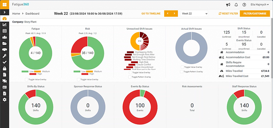Click the High legend swatch under Risk
Viewport: 273px width, 128px height.
(85, 74)
